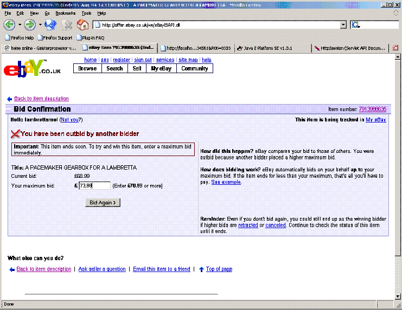Click the See example link
The width and height of the screenshot is (402, 310).
pos(226,182)
